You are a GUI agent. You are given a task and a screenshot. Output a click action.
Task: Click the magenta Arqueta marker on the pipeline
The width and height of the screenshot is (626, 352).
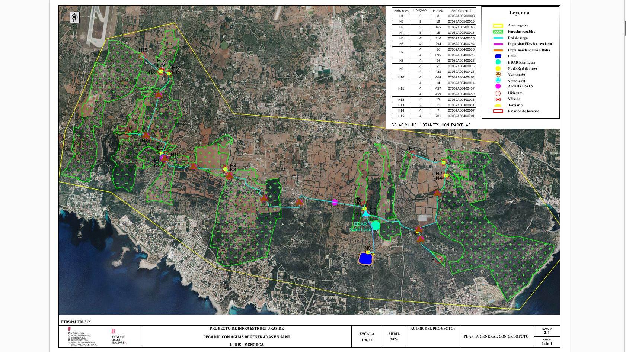click(335, 202)
